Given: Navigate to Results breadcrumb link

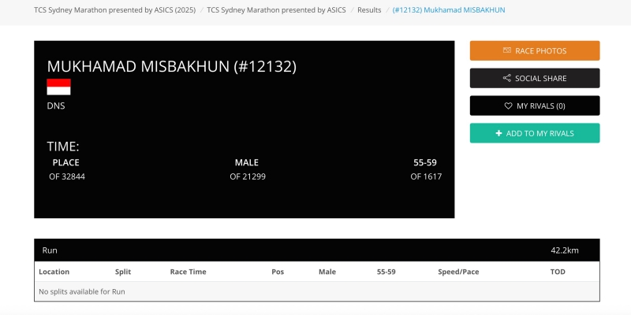Looking at the screenshot, I should [369, 10].
